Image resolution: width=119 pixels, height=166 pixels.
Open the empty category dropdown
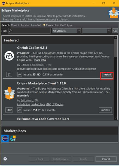96,31
